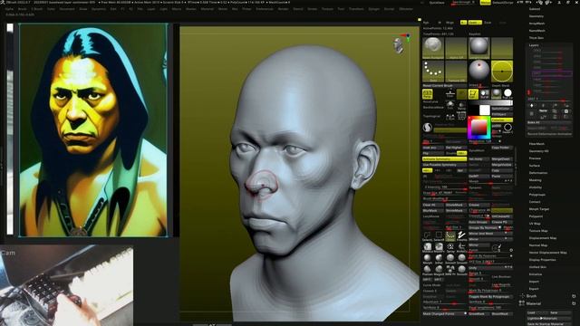
Task: Toggle the Floor grid button
Action: pyautogui.click(x=449, y=94)
